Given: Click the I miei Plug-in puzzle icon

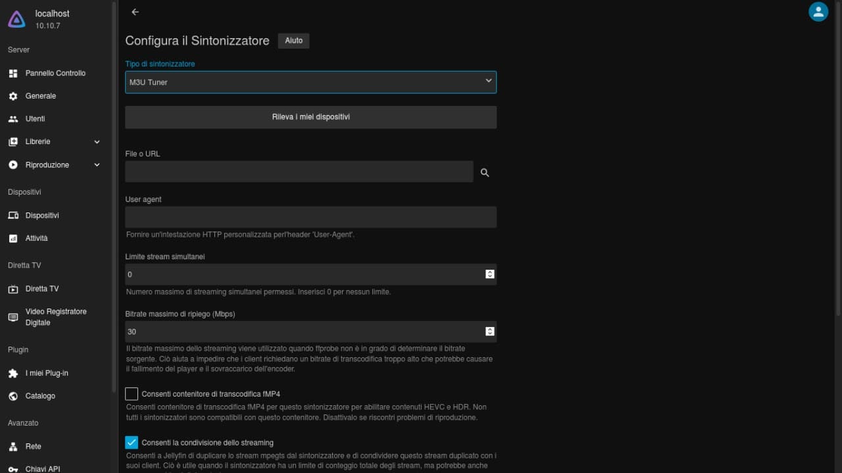Looking at the screenshot, I should pyautogui.click(x=13, y=373).
